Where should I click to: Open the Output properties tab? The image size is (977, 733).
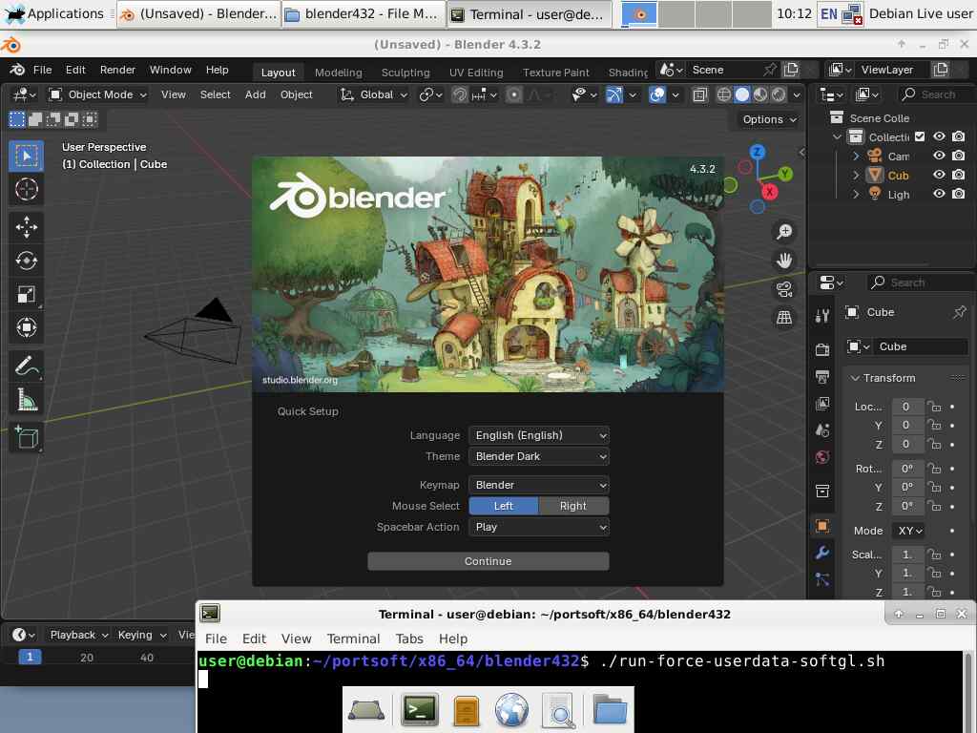pos(822,376)
